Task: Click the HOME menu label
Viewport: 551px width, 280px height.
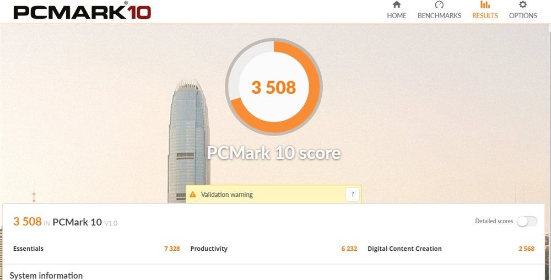Action: click(x=396, y=15)
